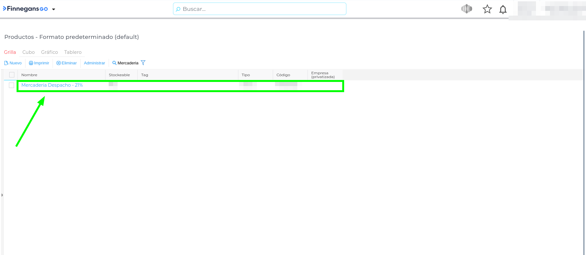Viewport: 586px width, 255px height.
Task: Check the Mercaderia Despacho row checkbox
Action: pos(11,85)
